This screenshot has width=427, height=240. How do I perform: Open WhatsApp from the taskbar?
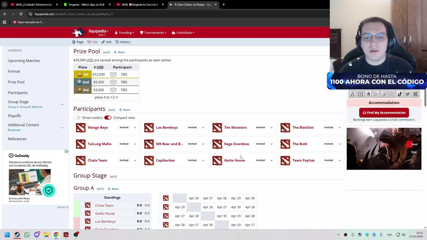coord(27,235)
